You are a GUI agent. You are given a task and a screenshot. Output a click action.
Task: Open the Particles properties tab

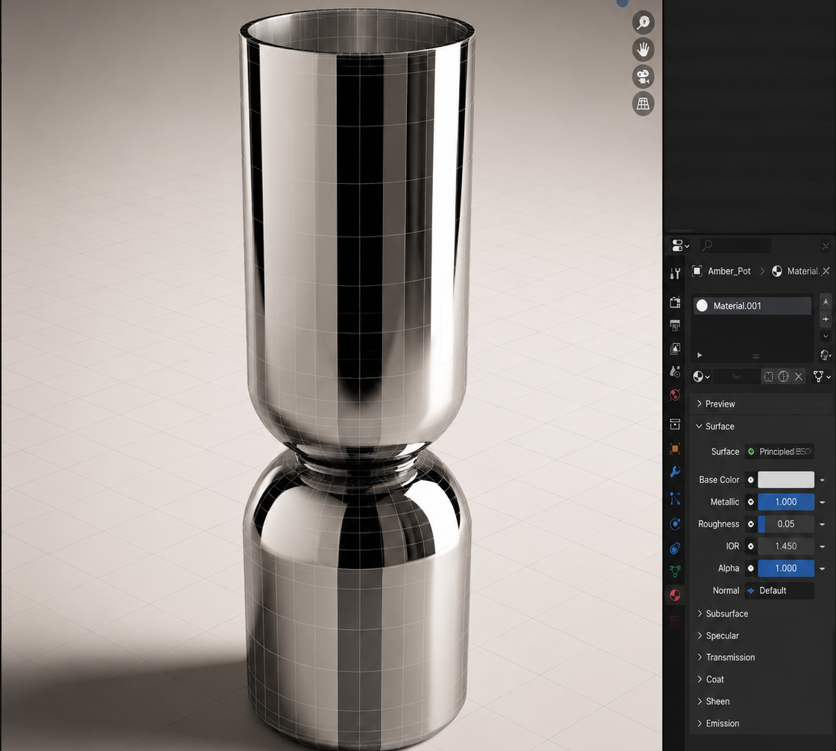[675, 499]
